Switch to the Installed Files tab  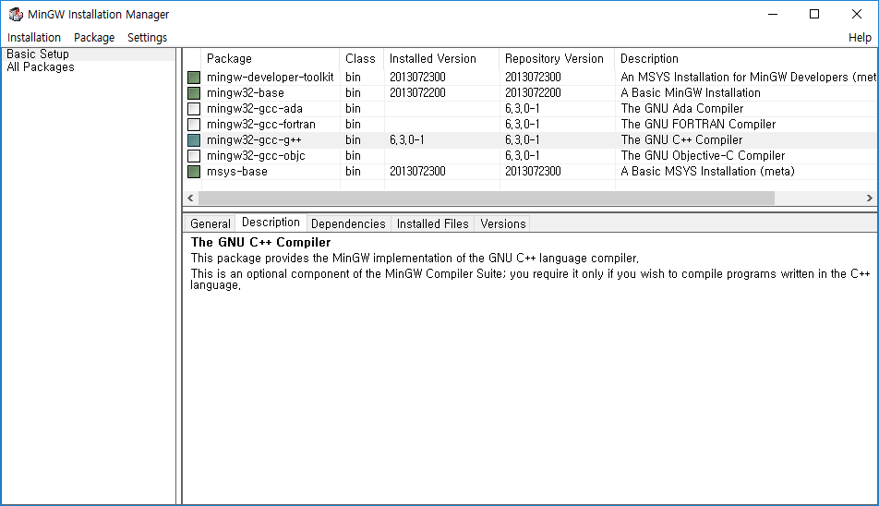(x=432, y=223)
